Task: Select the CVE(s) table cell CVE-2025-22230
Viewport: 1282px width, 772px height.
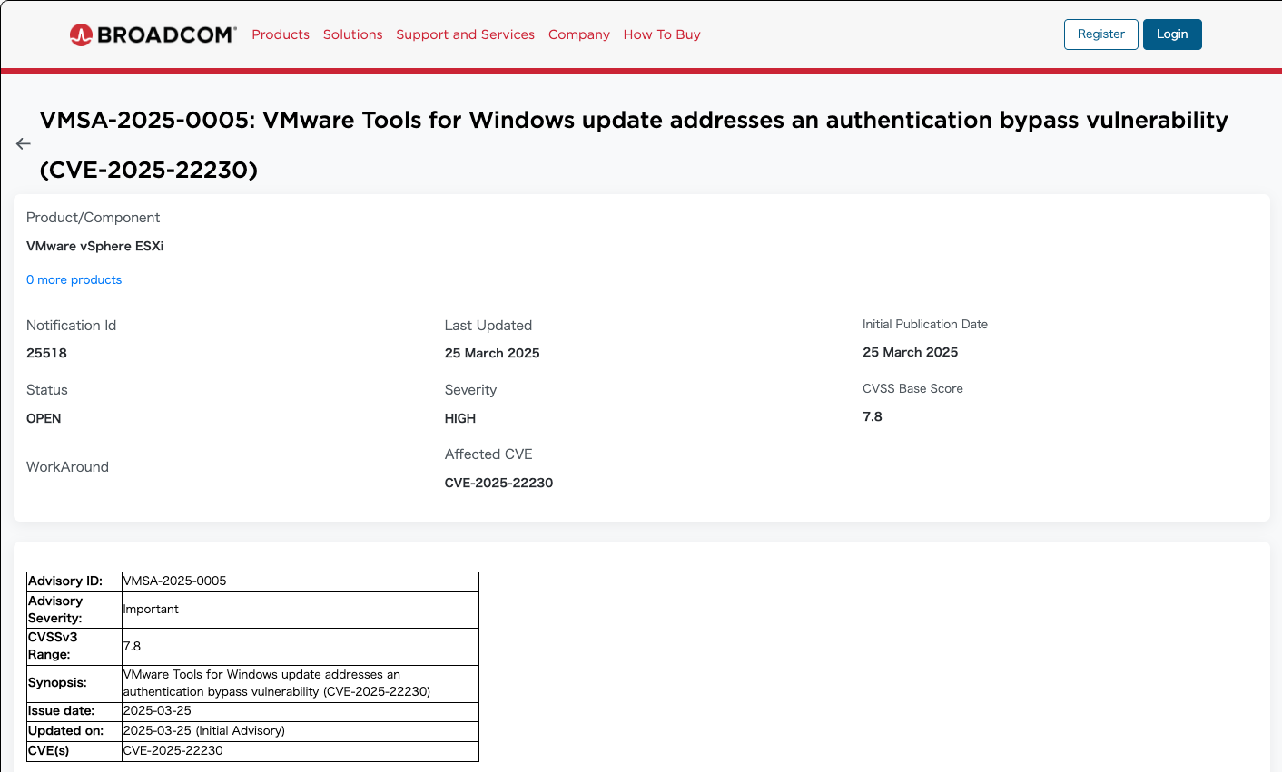Action: click(x=301, y=751)
